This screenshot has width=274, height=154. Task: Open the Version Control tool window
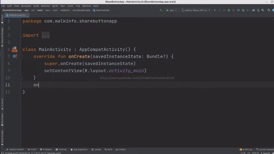tap(15, 149)
